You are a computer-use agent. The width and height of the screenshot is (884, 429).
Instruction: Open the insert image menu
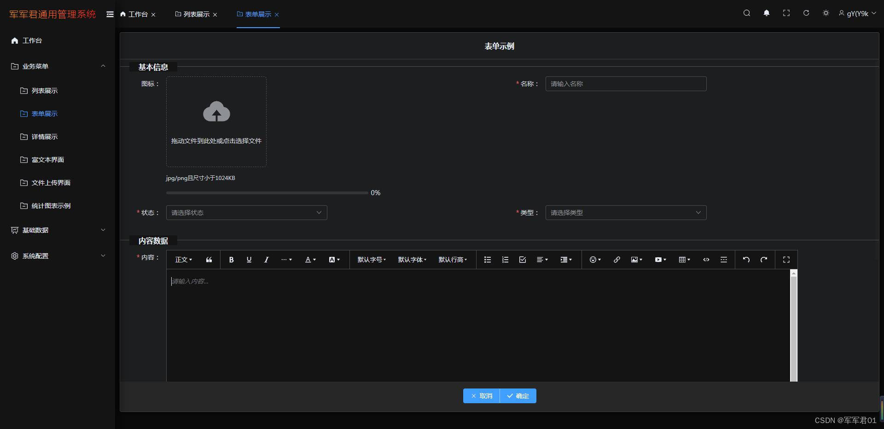(x=636, y=260)
